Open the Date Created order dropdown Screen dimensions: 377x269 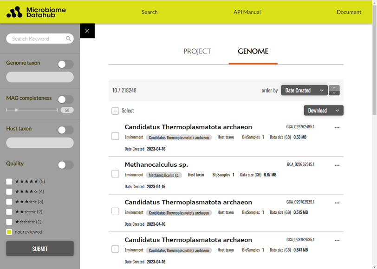[x=304, y=91]
